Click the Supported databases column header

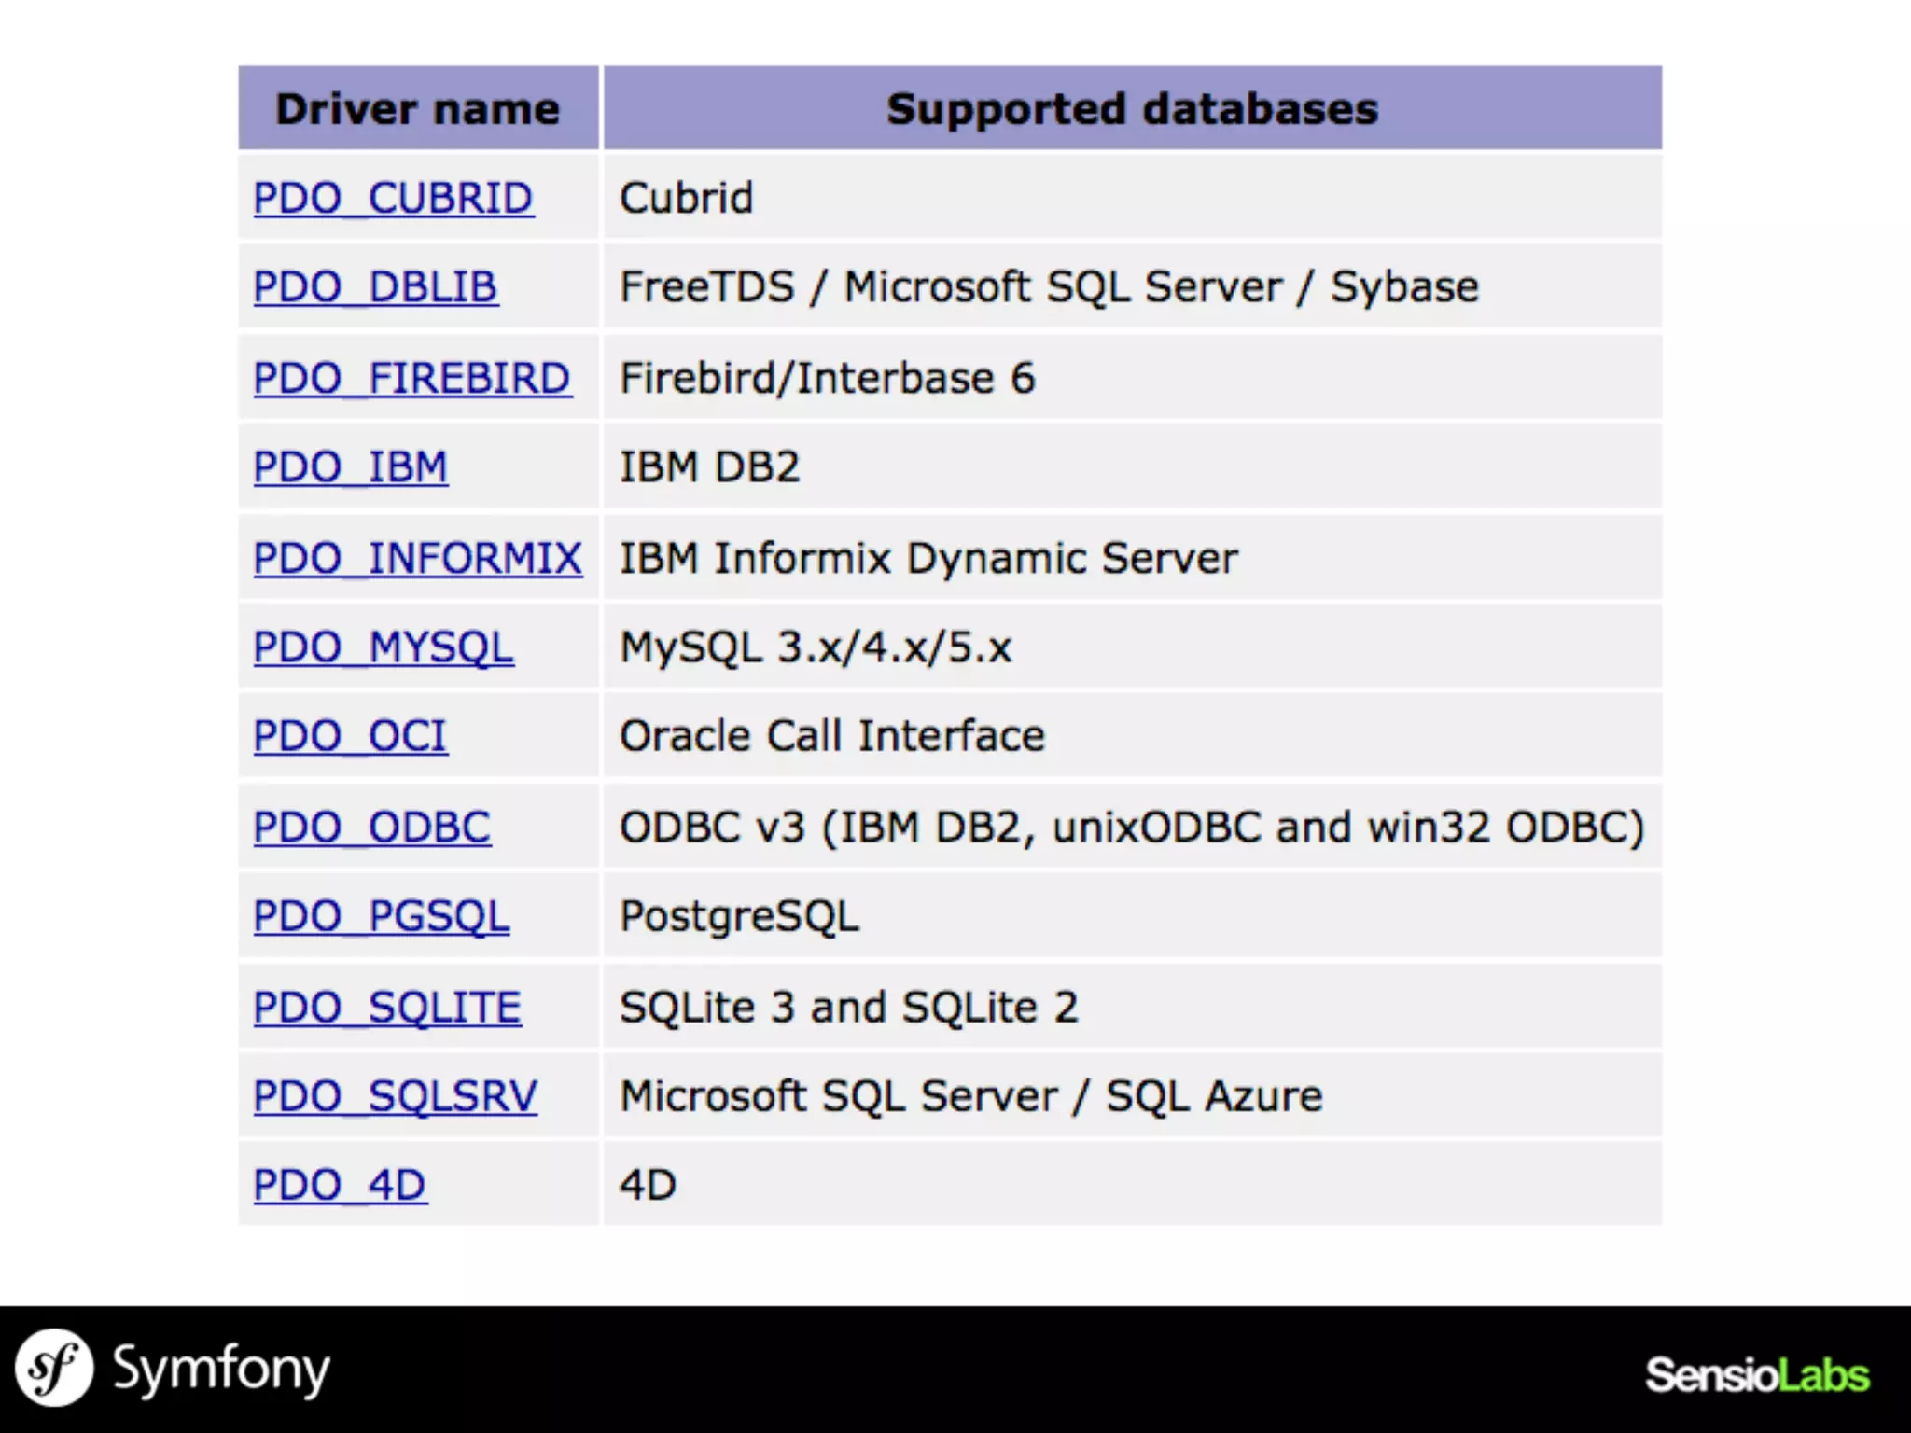coord(1131,109)
